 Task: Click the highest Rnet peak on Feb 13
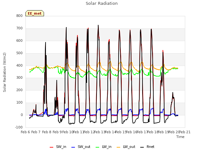pyautogui.click(x=98, y=25)
